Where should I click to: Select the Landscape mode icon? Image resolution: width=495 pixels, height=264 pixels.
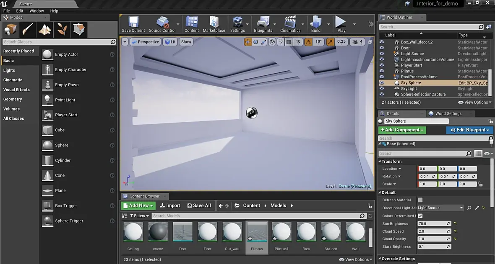pyautogui.click(x=45, y=30)
